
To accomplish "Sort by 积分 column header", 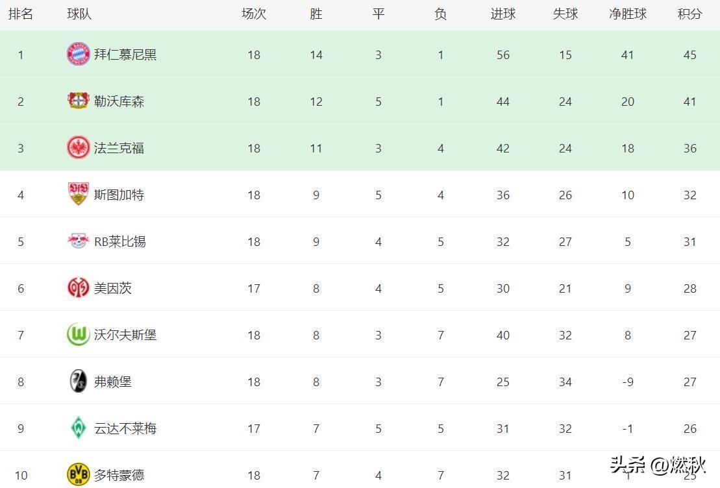I will (x=689, y=14).
